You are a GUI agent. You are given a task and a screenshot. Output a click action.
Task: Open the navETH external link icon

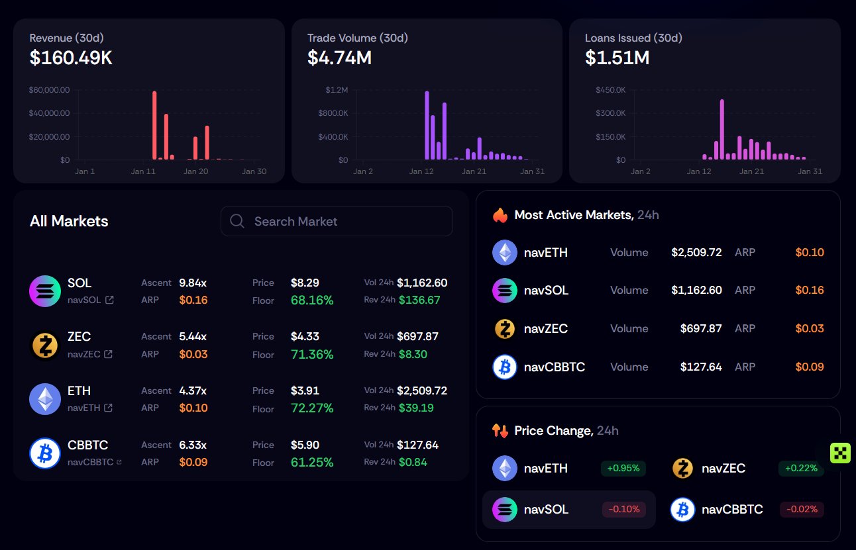(109, 408)
